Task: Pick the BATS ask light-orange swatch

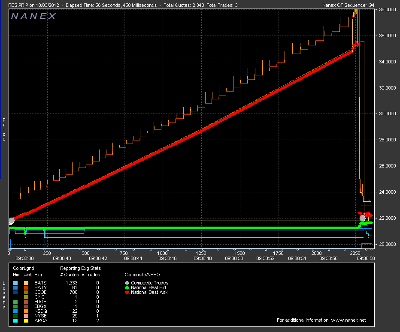Action: tap(26, 283)
